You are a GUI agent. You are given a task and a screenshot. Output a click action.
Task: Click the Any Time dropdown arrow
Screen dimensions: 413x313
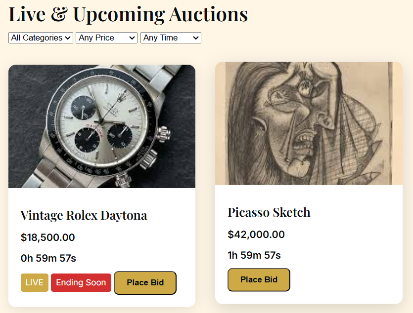click(196, 38)
